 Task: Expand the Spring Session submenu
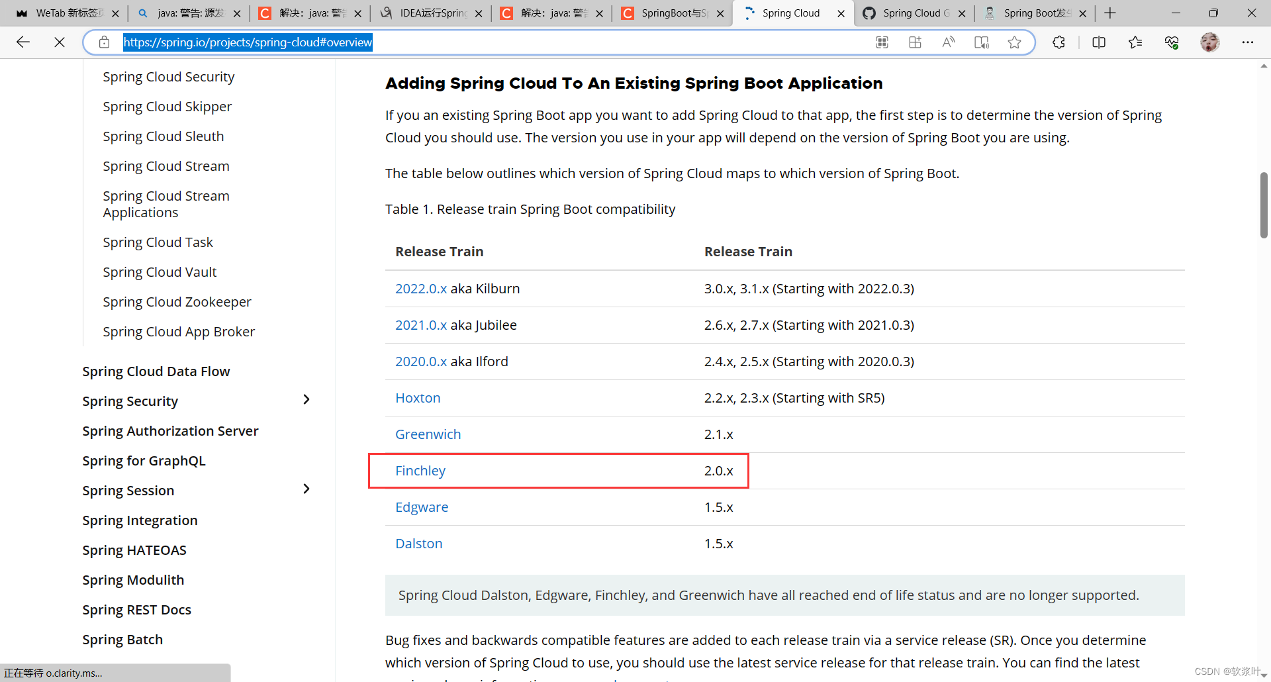(306, 489)
